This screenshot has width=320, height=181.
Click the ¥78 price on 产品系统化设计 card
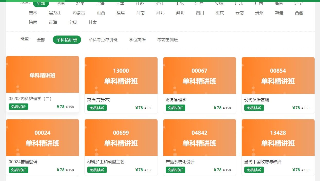218,170
